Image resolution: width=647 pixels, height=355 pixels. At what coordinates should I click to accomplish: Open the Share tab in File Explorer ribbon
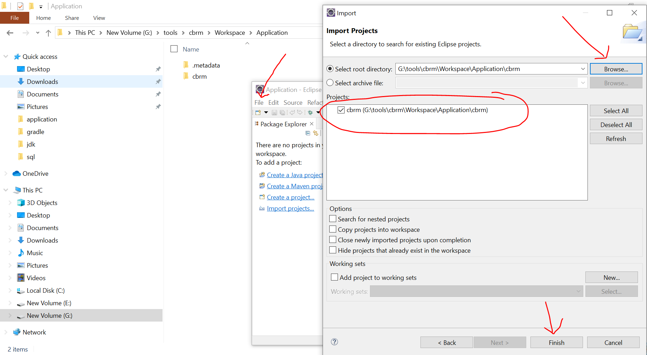tap(72, 18)
